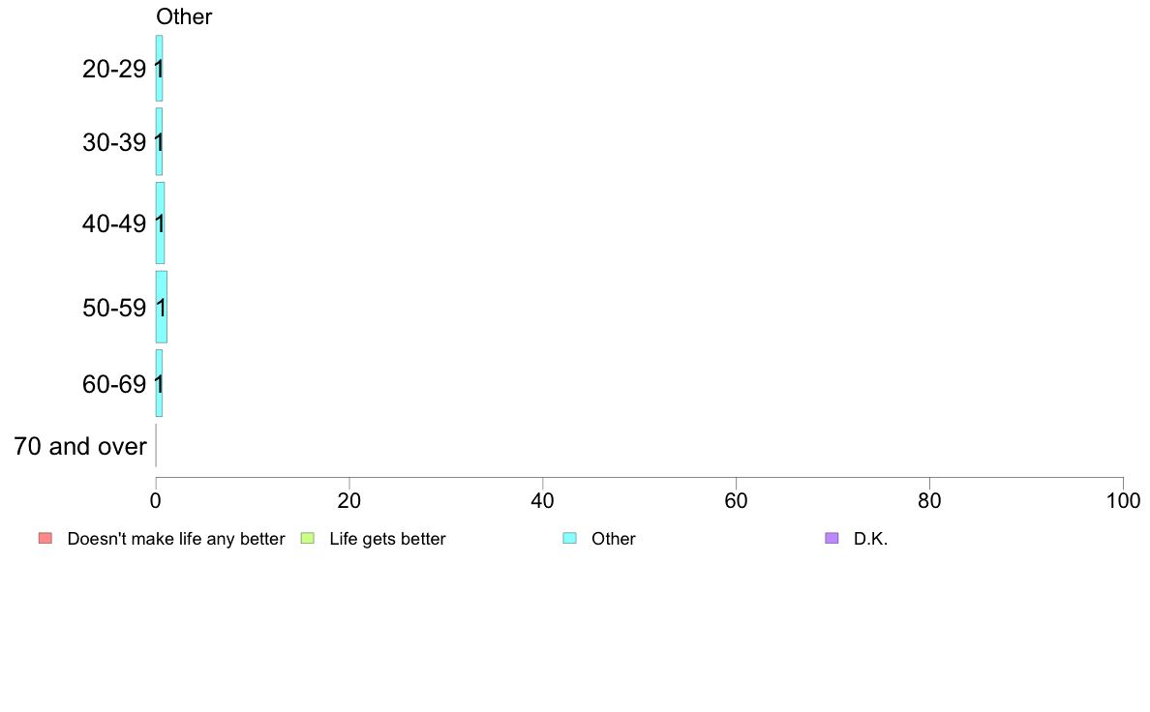Click the 'Doesn't make life any better' legend text
Screen dimensions: 1150x712
[x=176, y=539]
